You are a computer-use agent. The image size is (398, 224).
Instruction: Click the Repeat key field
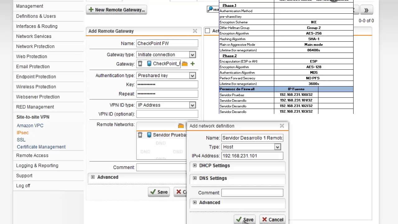tap(167, 94)
